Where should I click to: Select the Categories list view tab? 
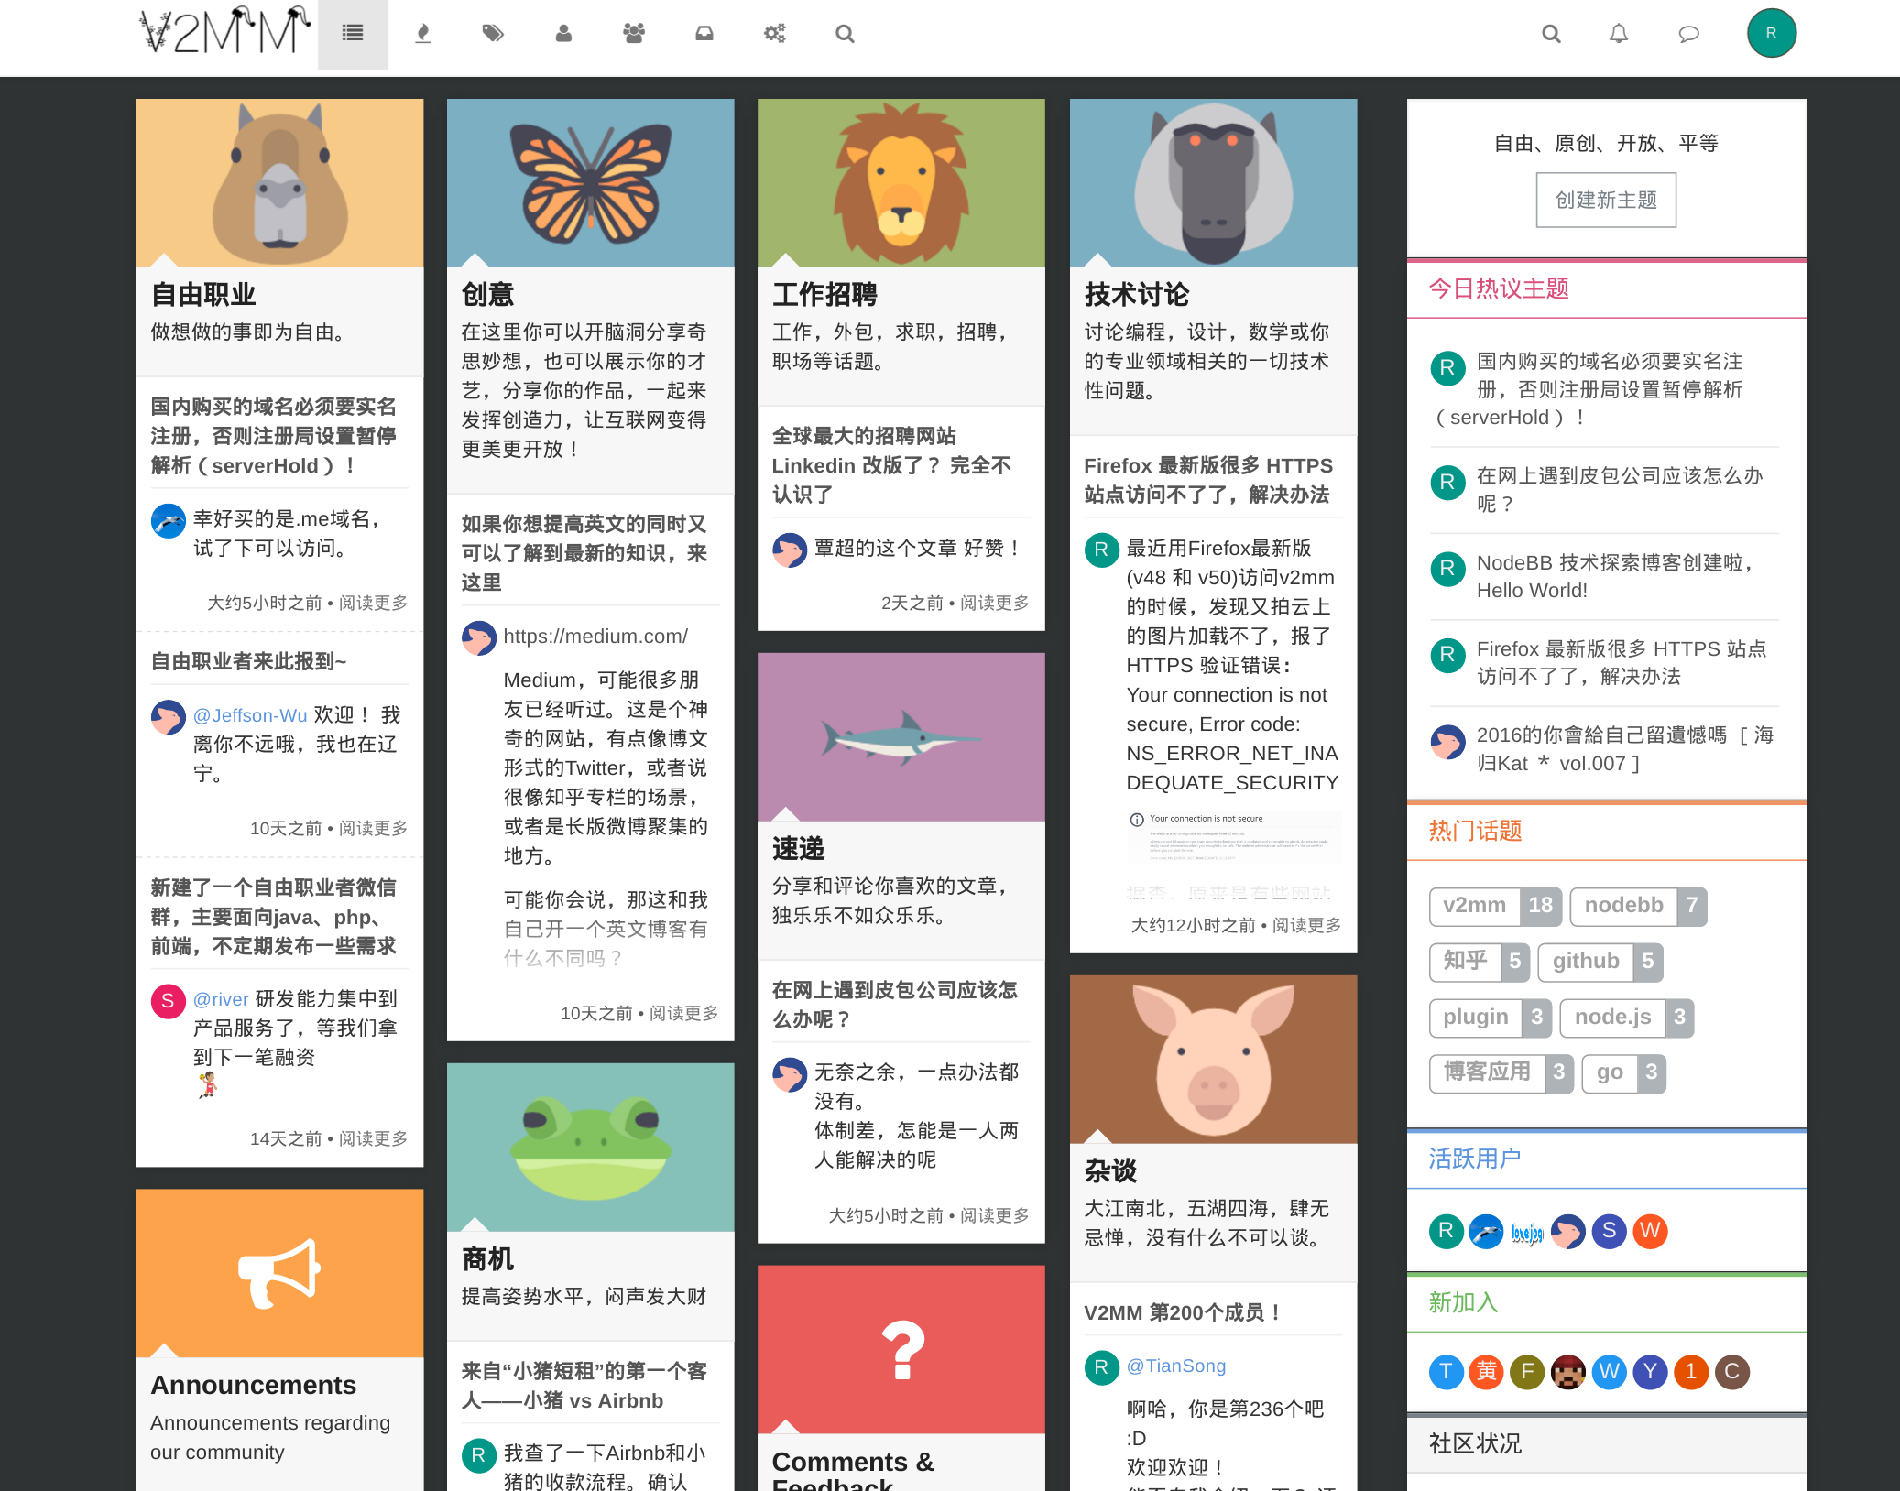coord(353,33)
